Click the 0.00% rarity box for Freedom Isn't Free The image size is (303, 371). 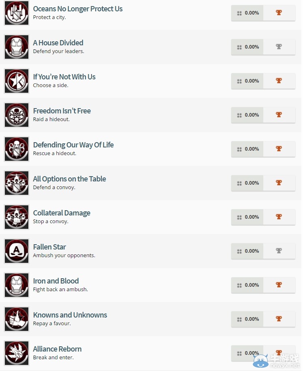[248, 115]
